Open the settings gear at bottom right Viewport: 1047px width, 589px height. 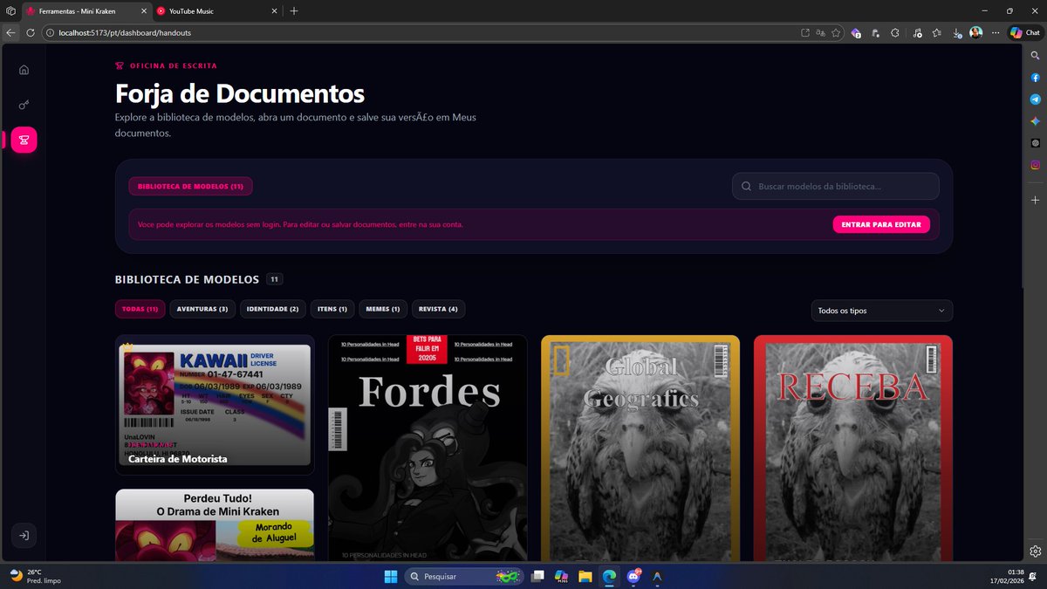pos(1034,551)
